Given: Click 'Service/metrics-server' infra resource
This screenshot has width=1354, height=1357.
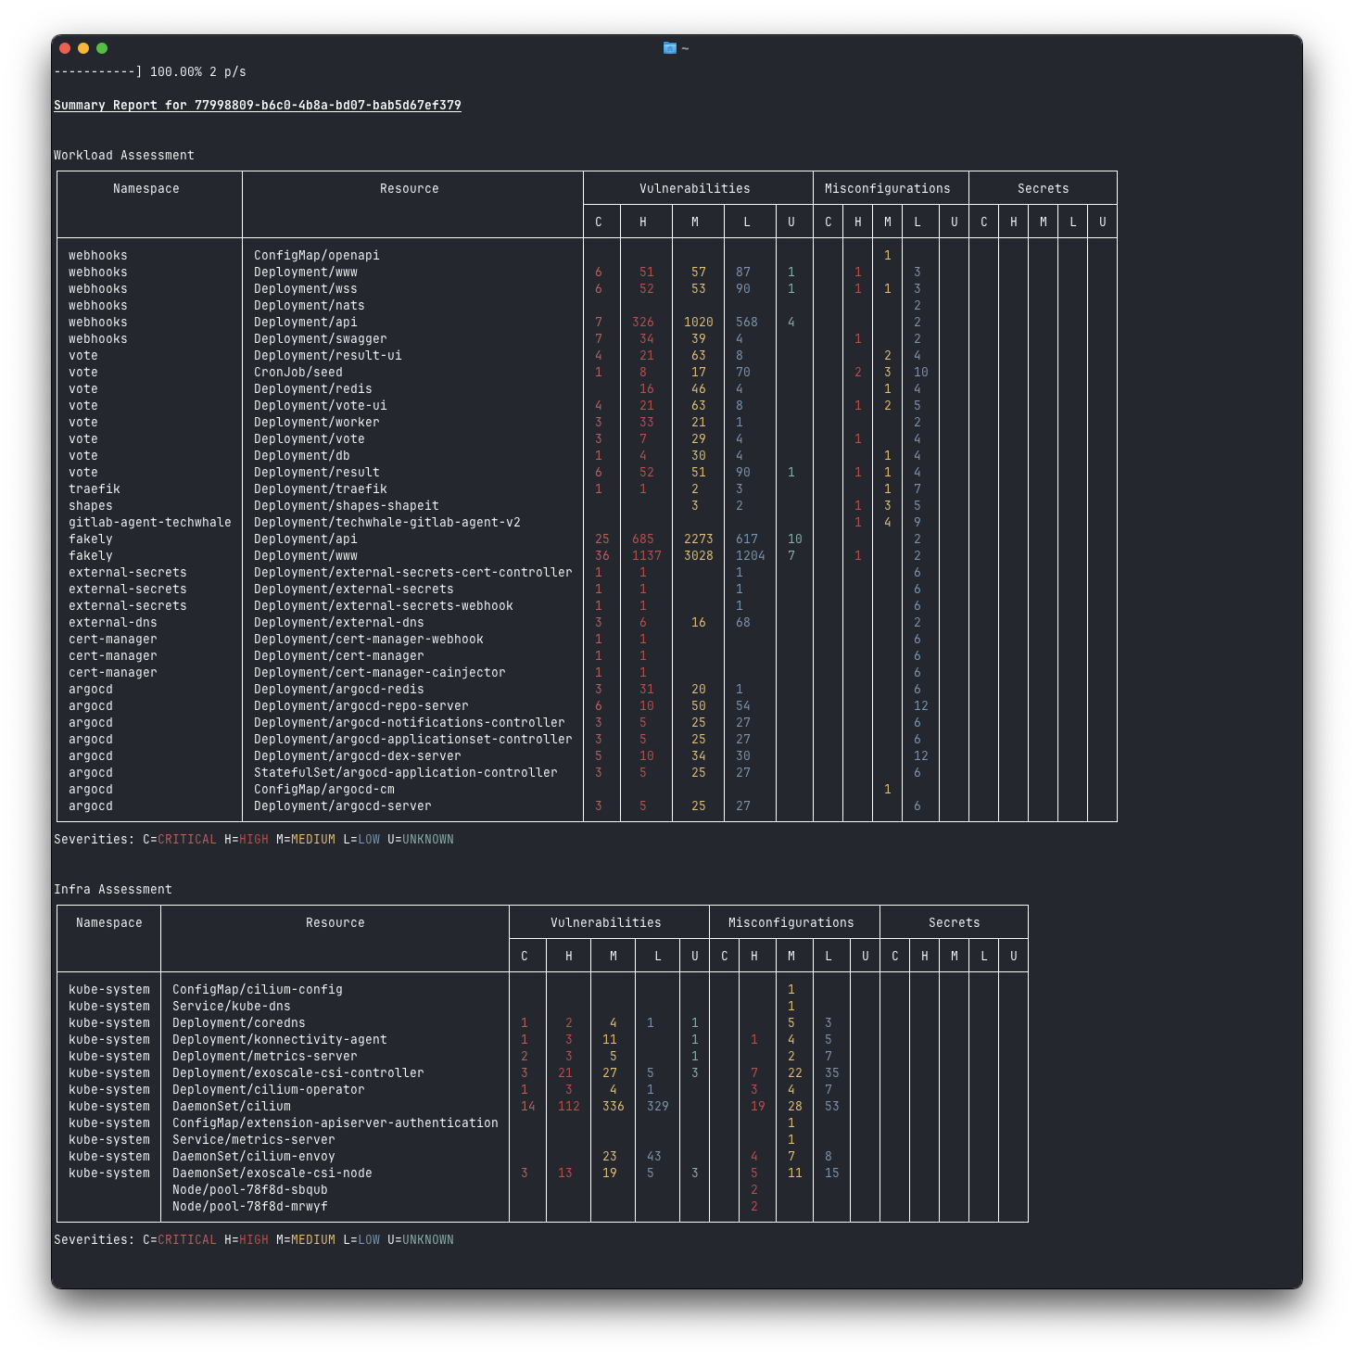Looking at the screenshot, I should [254, 1140].
